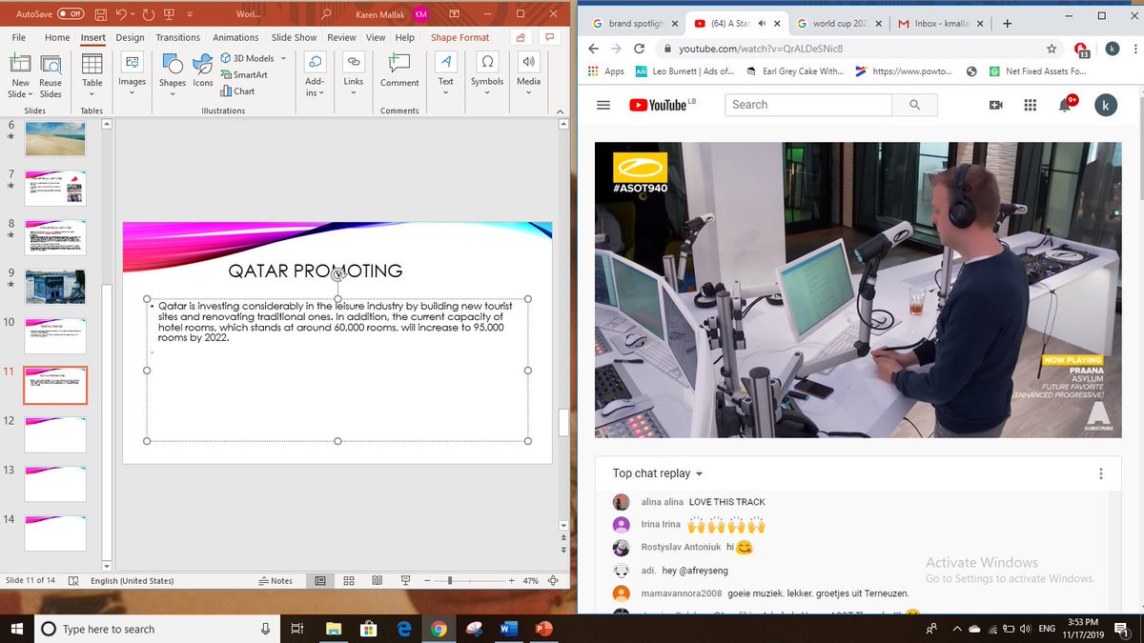Image resolution: width=1144 pixels, height=643 pixels.
Task: Click the Share icon in PowerPoint ribbon
Action: pyautogui.click(x=521, y=37)
